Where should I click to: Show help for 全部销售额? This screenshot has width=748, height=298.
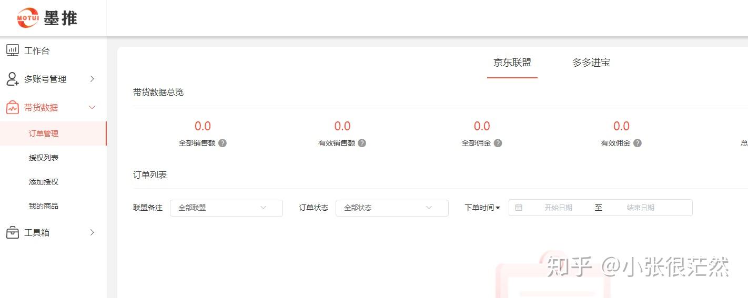(x=223, y=143)
